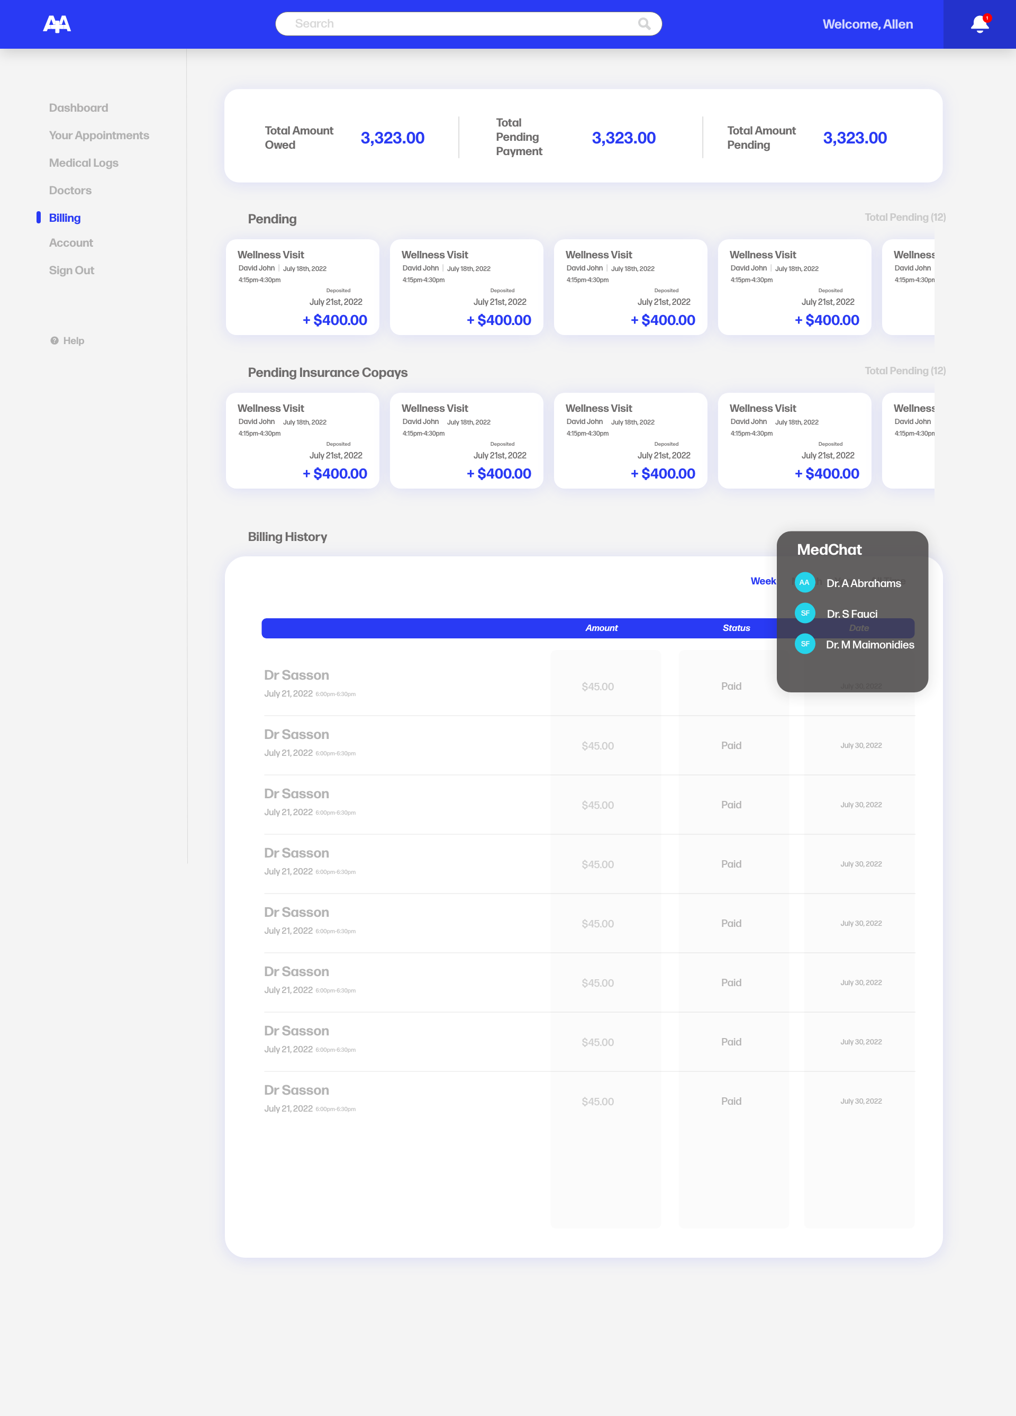Click Sign Out link
Screen dimensions: 1016x1416
point(72,270)
